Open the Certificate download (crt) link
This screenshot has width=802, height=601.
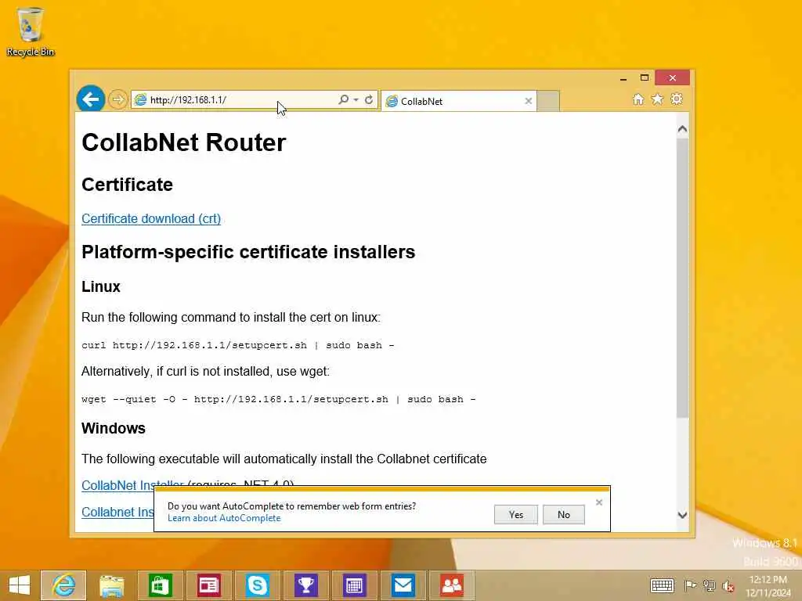151,219
